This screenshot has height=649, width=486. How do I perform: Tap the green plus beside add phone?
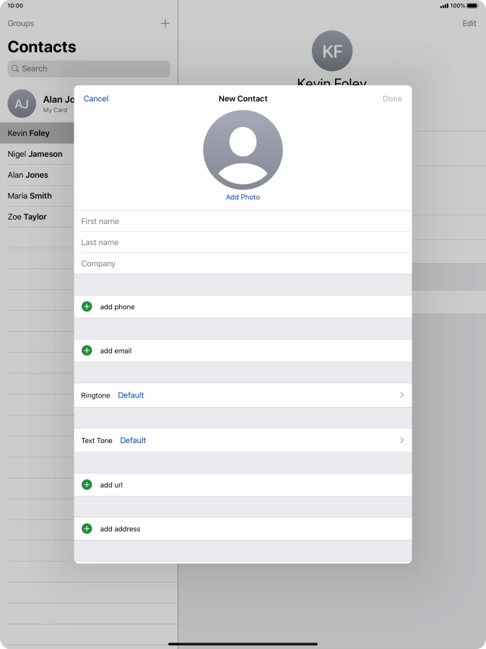click(87, 306)
